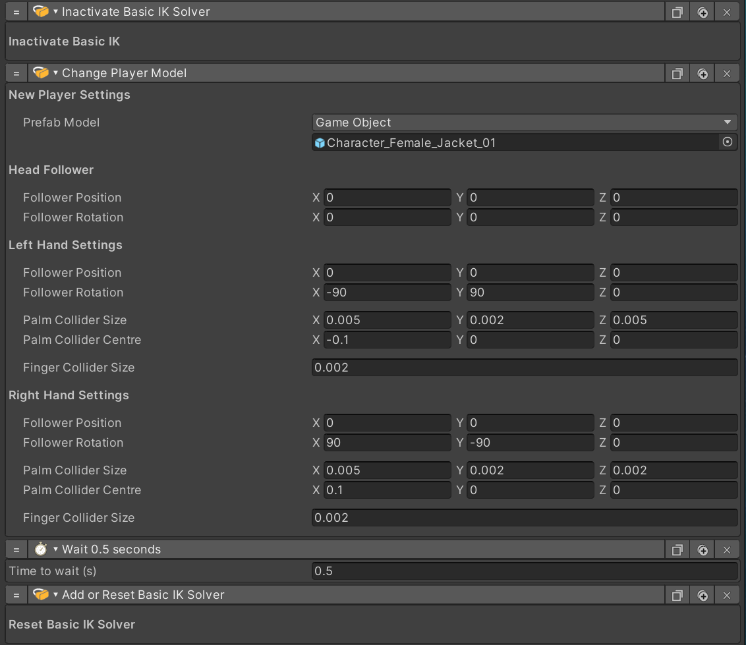
Task: Click the add icon on Change Player Model header
Action: (x=703, y=73)
